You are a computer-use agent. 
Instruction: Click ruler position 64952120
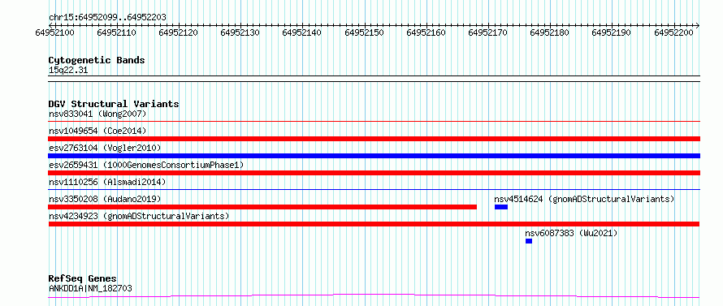tap(179, 32)
